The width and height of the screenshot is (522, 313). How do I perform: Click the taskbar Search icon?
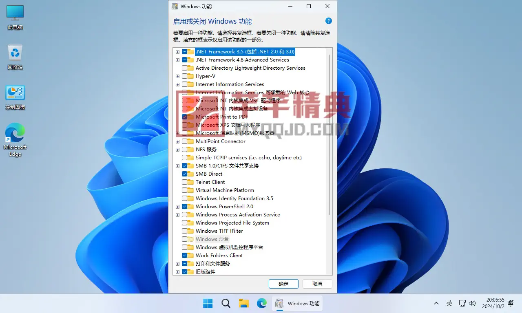pos(226,303)
